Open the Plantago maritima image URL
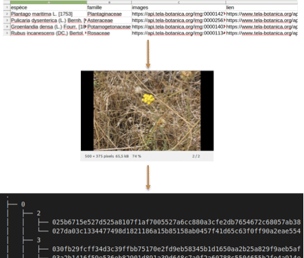Image resolution: width=304 pixels, height=258 pixels. tap(178, 14)
